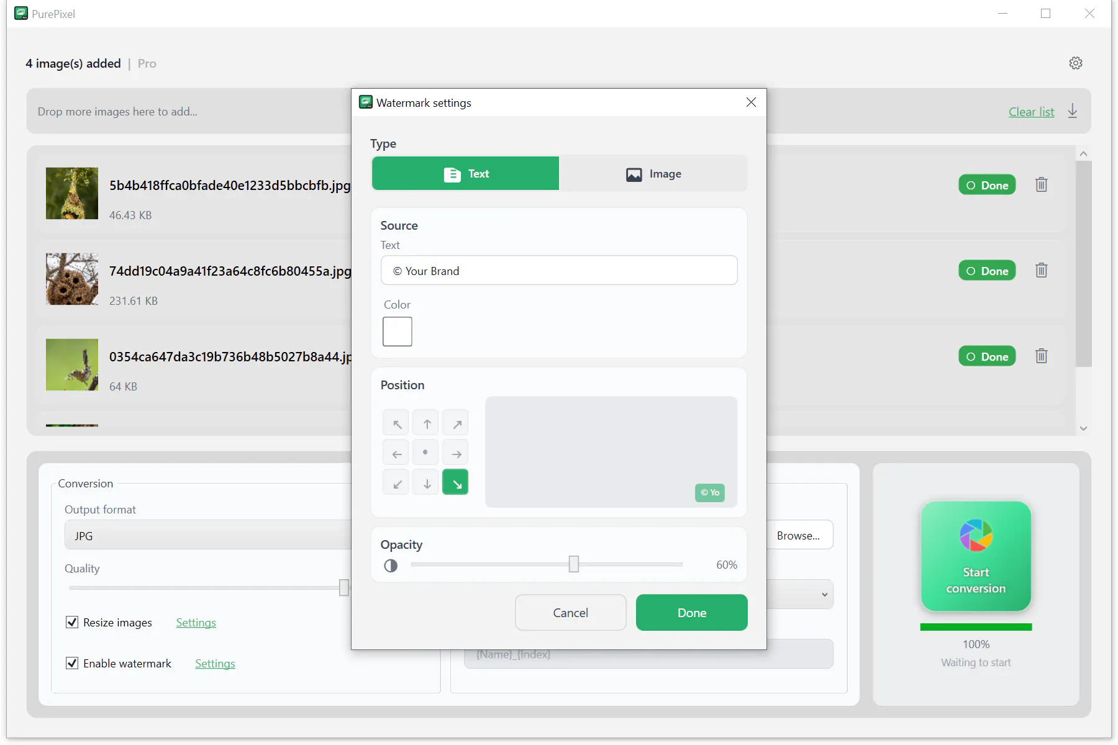
Task: Click the Clear list link
Action: 1031,112
